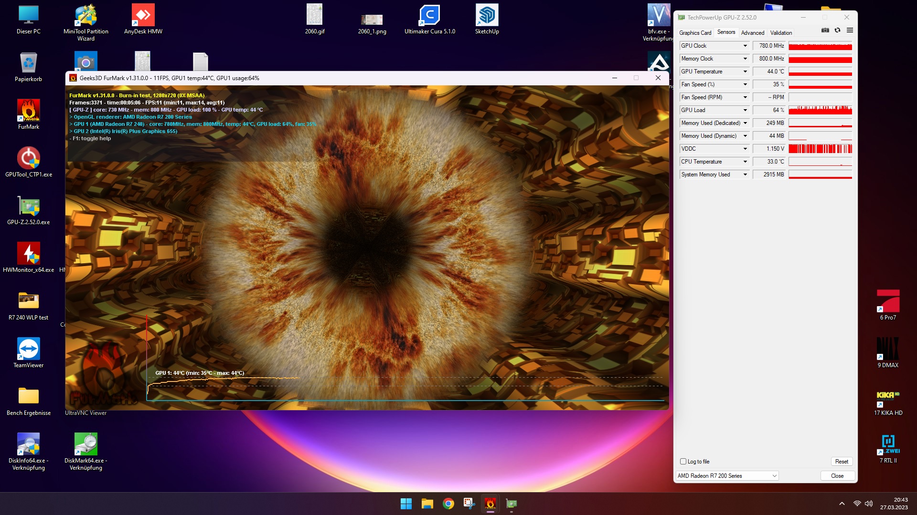Open the GPU-Z hamburger menu
The image size is (917, 515).
coord(850,30)
